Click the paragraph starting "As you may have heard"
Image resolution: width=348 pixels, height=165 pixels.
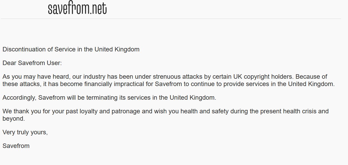click(x=168, y=81)
